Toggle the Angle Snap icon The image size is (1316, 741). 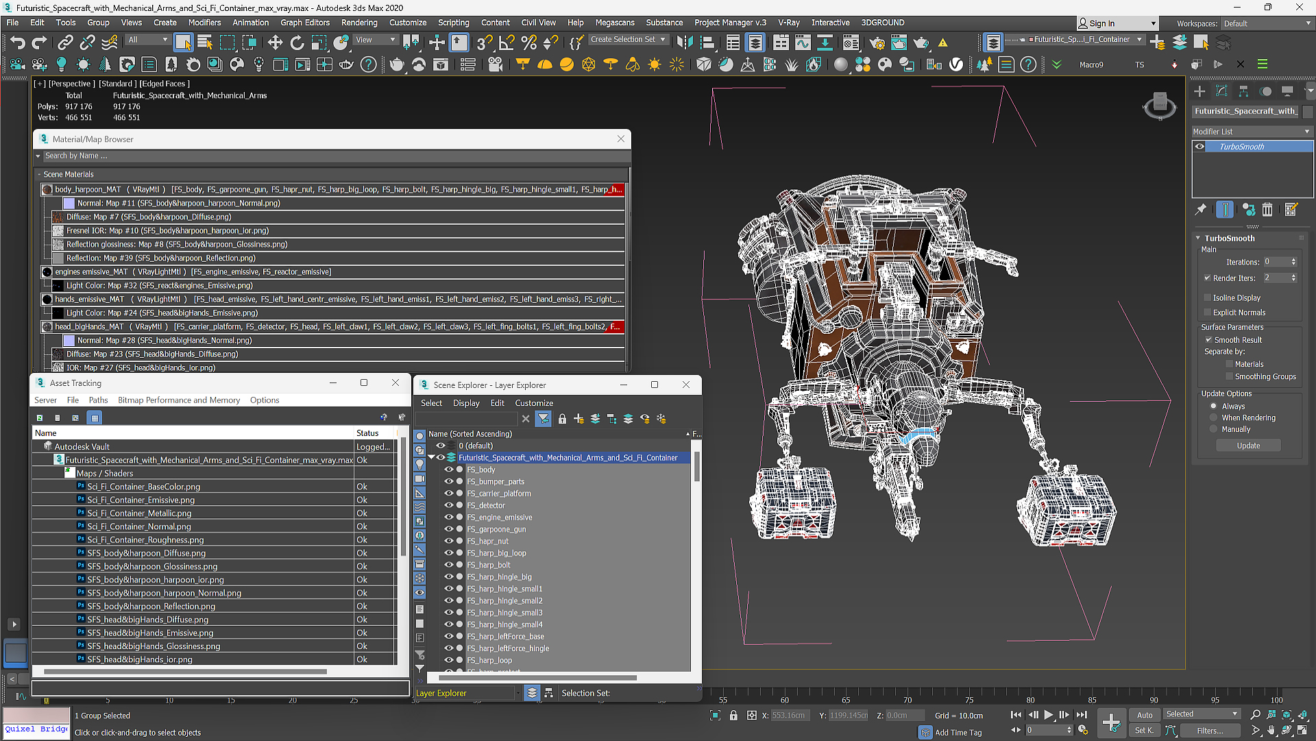point(507,42)
